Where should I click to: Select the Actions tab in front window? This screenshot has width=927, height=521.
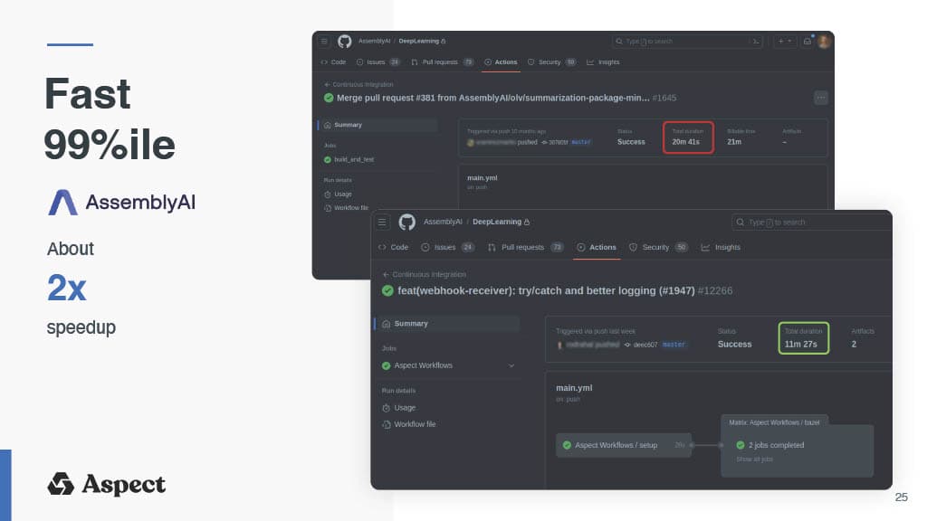pos(597,248)
